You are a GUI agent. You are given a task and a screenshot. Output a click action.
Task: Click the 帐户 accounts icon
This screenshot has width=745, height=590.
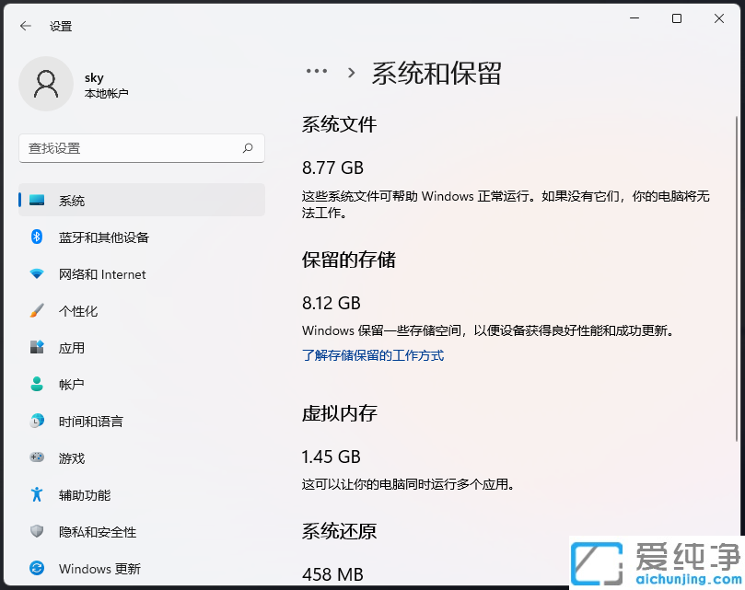coord(38,385)
